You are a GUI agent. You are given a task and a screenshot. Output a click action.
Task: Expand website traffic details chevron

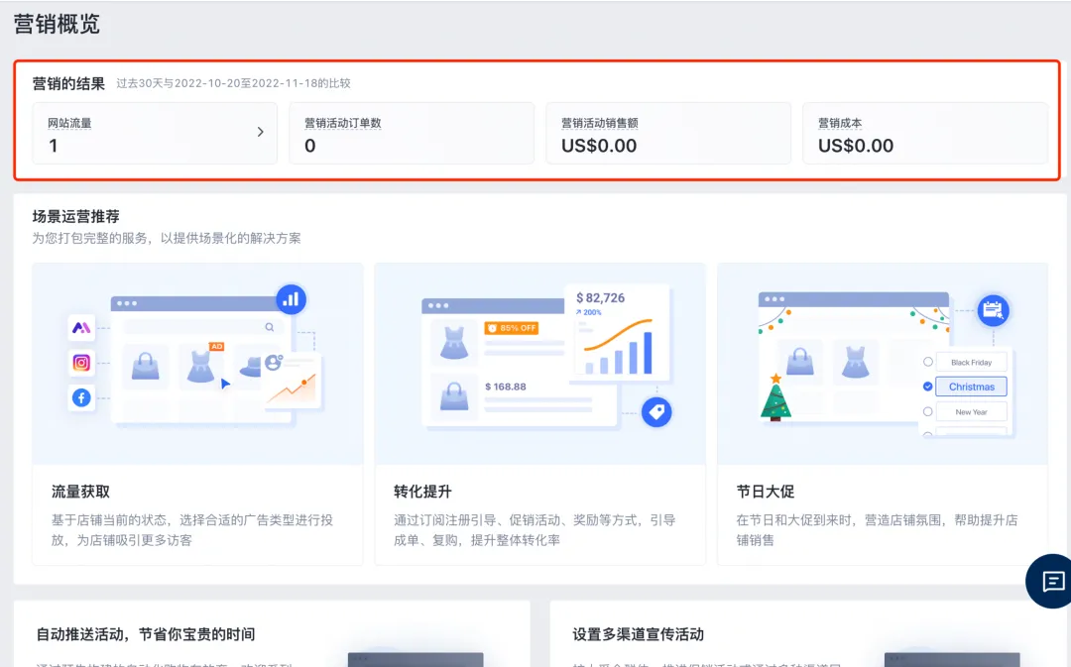[x=260, y=132]
